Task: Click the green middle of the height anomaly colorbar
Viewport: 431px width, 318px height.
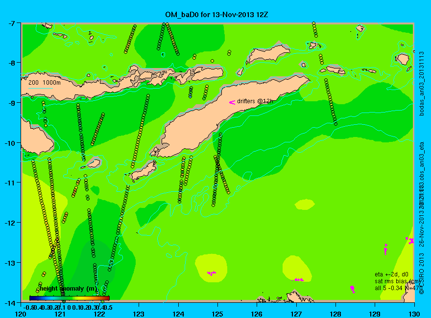Action: point(70,298)
